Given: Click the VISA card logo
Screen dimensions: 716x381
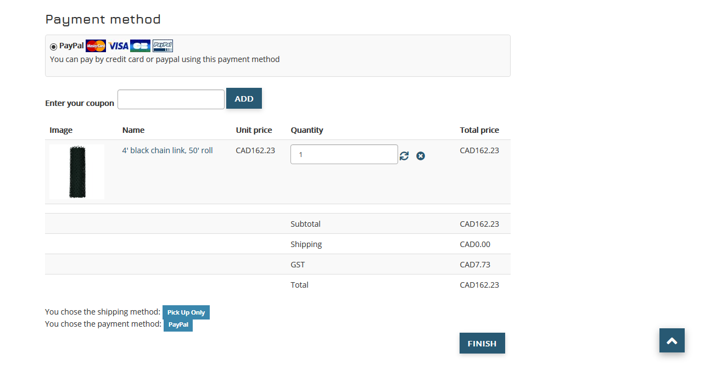Looking at the screenshot, I should (x=118, y=46).
